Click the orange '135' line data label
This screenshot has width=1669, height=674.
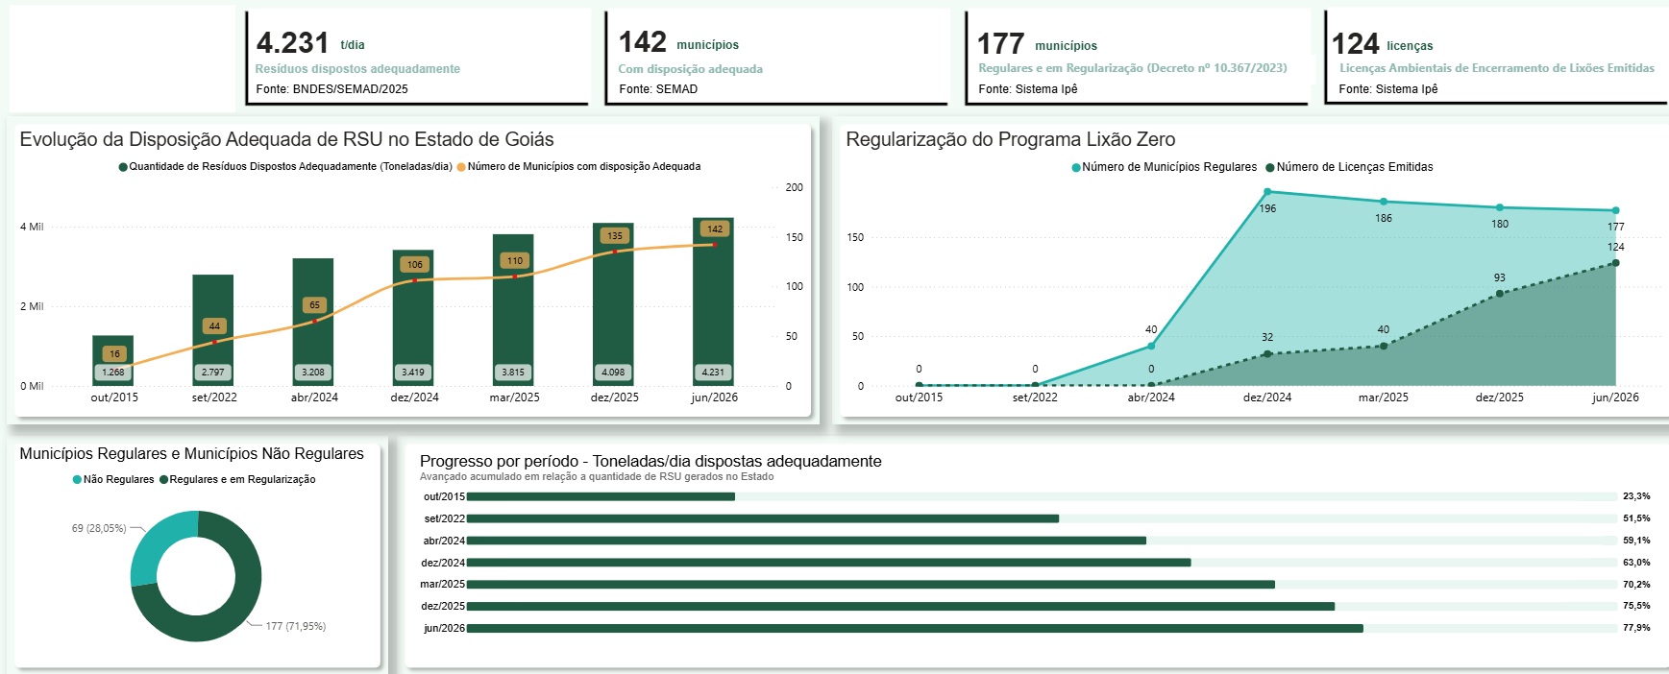point(615,236)
